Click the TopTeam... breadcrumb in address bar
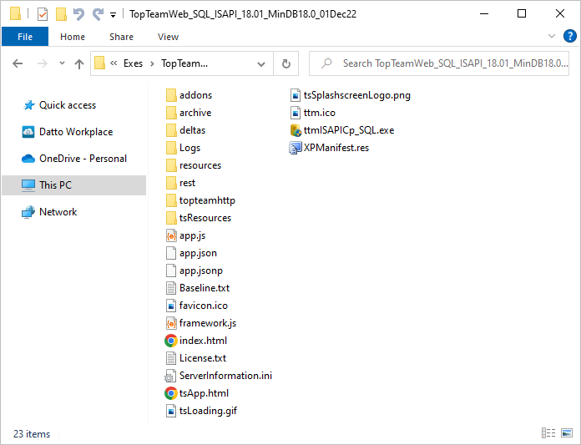Viewport: 581px width, 445px height. pyautogui.click(x=184, y=63)
